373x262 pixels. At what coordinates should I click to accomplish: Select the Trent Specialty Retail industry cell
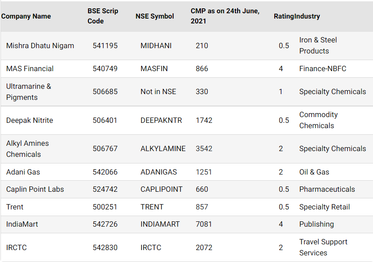click(324, 207)
